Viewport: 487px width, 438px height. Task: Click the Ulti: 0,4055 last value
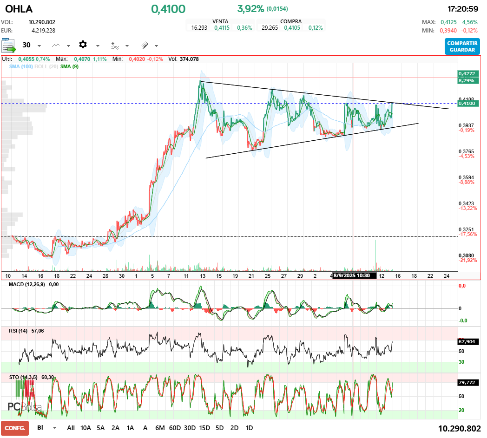(x=26, y=59)
